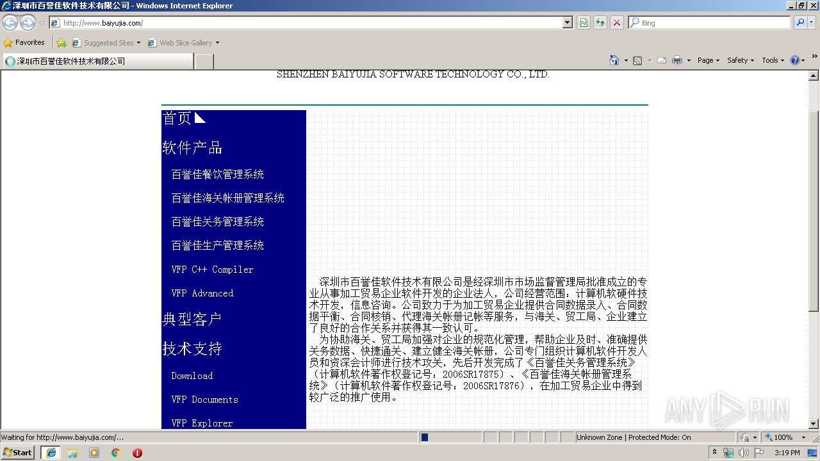Click the Stop loading icon
820x461 pixels.
[x=617, y=22]
